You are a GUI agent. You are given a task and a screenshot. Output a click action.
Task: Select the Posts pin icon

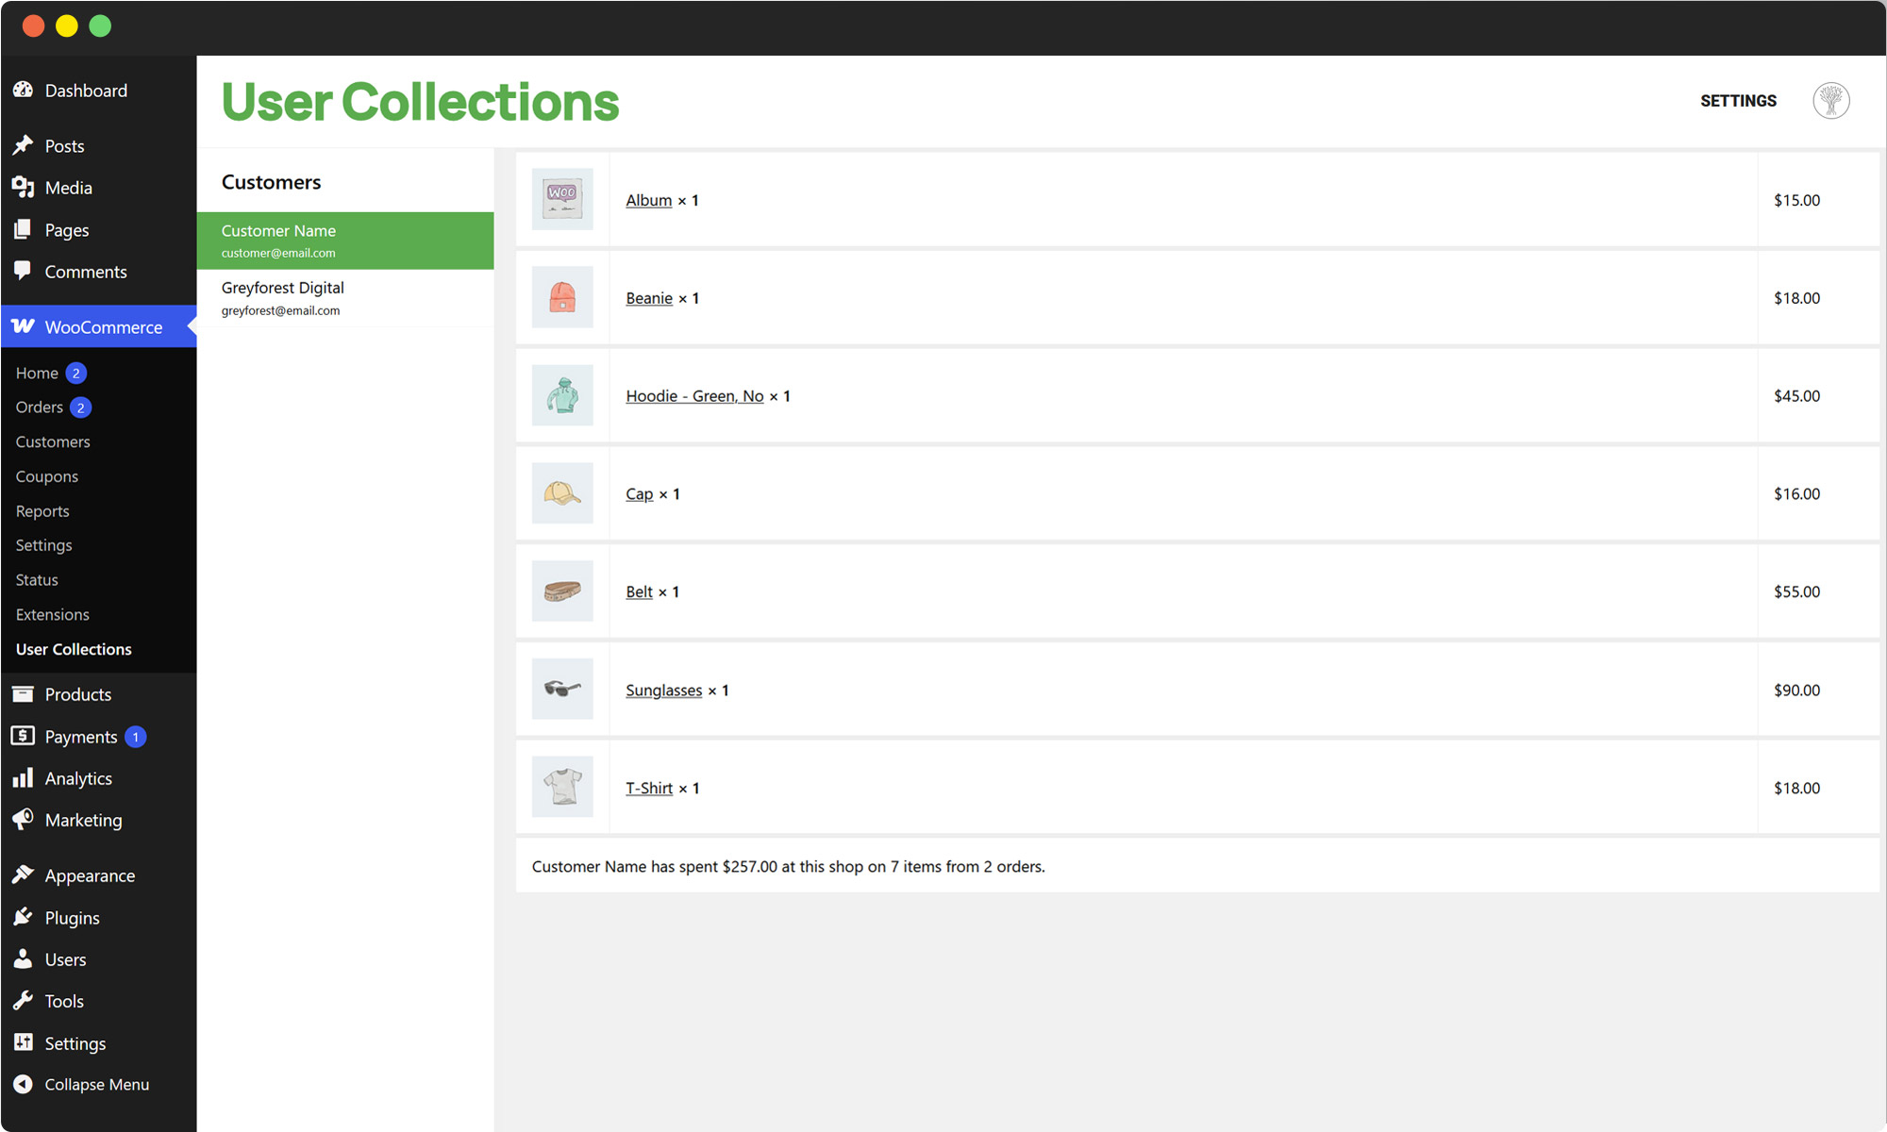24,145
